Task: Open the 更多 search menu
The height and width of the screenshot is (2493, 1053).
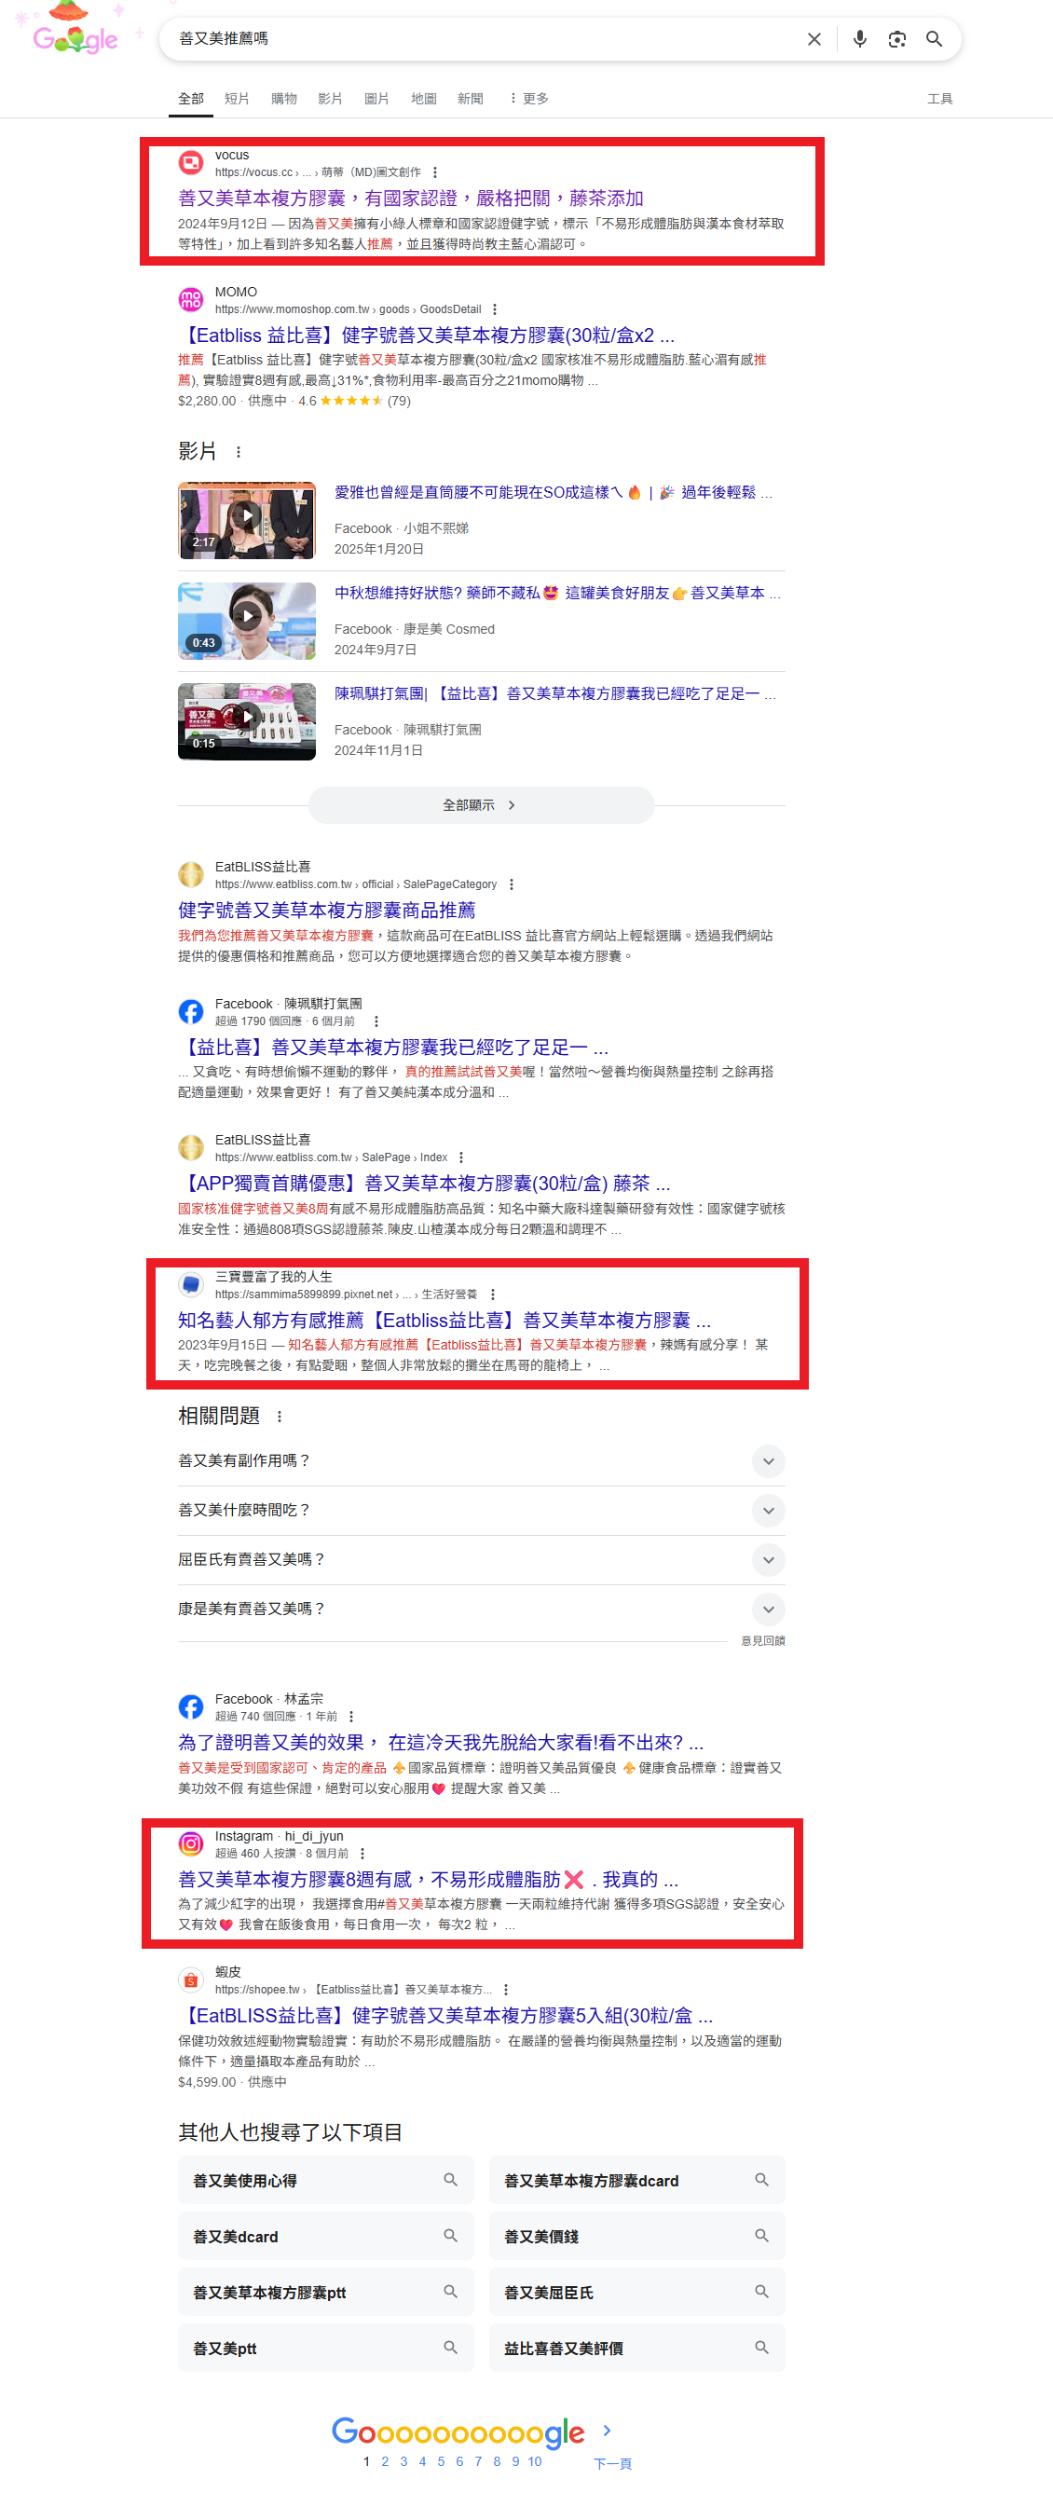Action: 528,99
